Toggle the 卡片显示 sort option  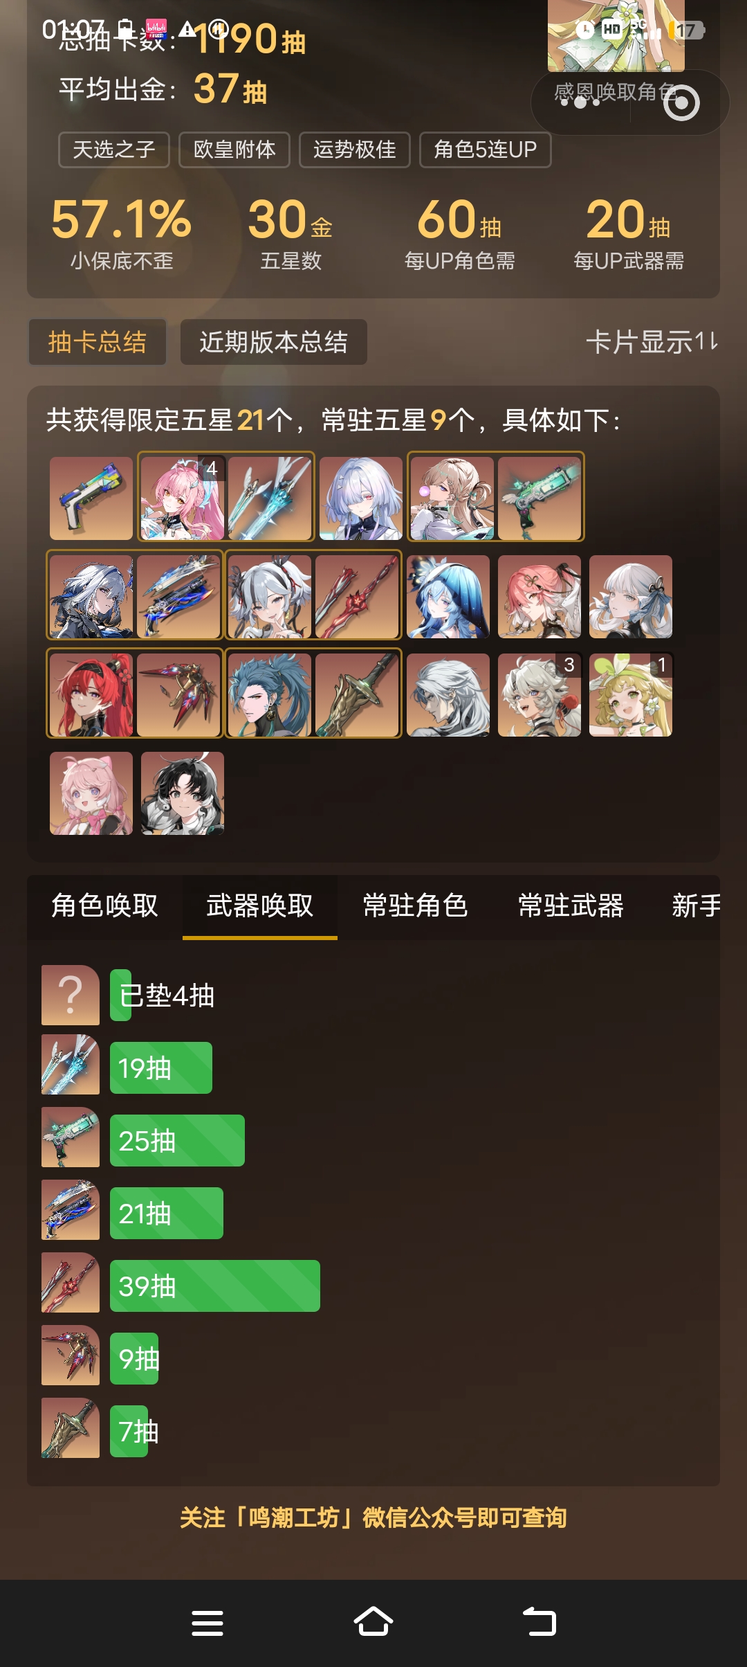652,342
